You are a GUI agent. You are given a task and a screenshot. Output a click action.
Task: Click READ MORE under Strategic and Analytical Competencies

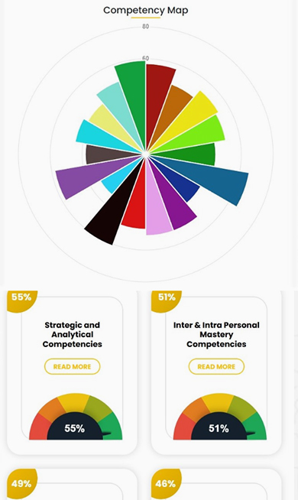[73, 366]
